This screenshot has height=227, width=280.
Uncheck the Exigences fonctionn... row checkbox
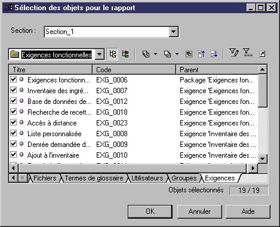click(x=13, y=79)
